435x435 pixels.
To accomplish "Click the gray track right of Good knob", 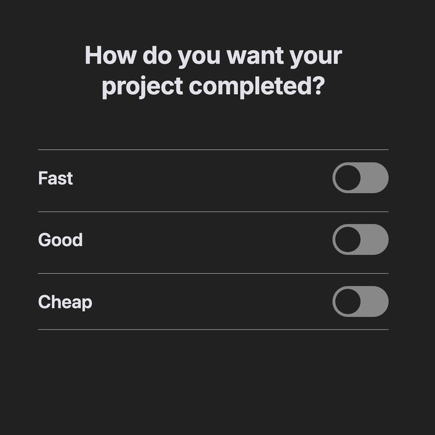I will tap(374, 239).
